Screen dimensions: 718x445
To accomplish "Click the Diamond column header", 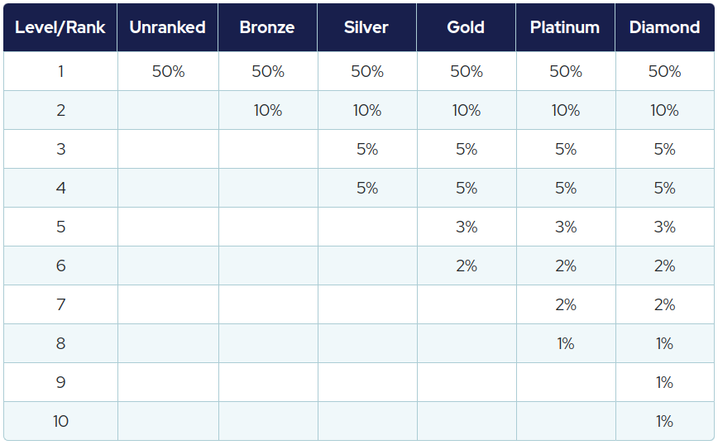I will pyautogui.click(x=665, y=27).
